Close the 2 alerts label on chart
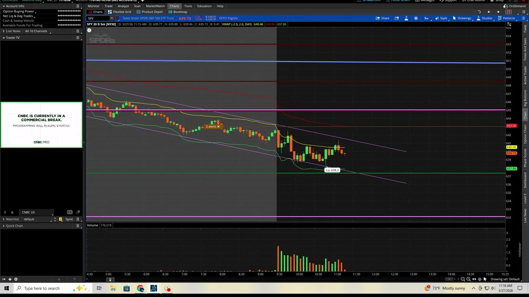529x297 pixels. (218, 127)
